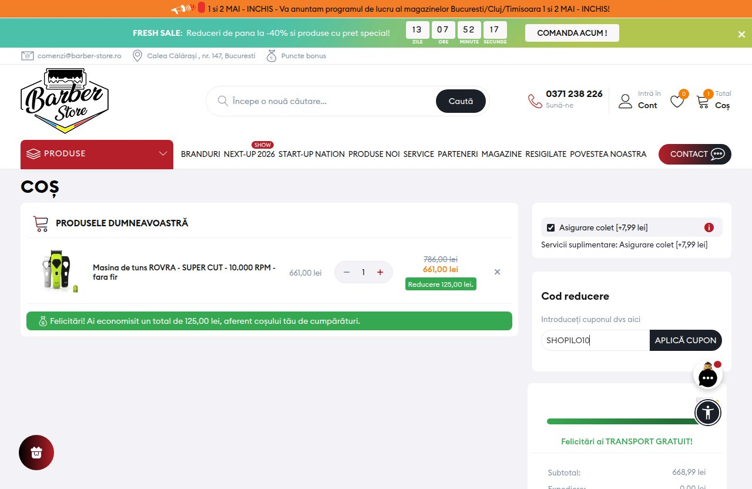Click the Barber Store logo

[65, 101]
